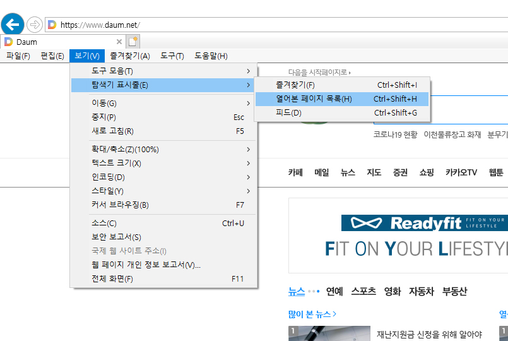Click 많이 본 뉴스 heading link
The image size is (508, 341).
(x=312, y=314)
